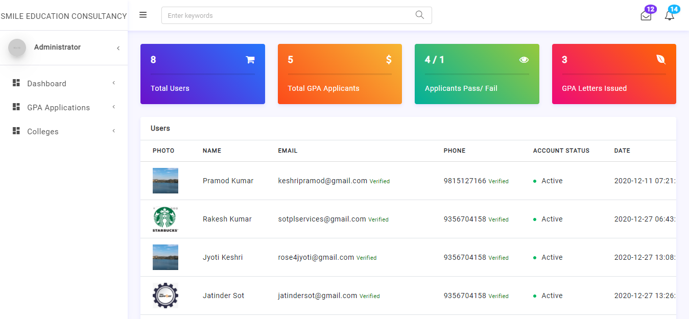Screen dimensions: 689x319
Task: Expand the Dashboard chevron
Action: point(114,83)
